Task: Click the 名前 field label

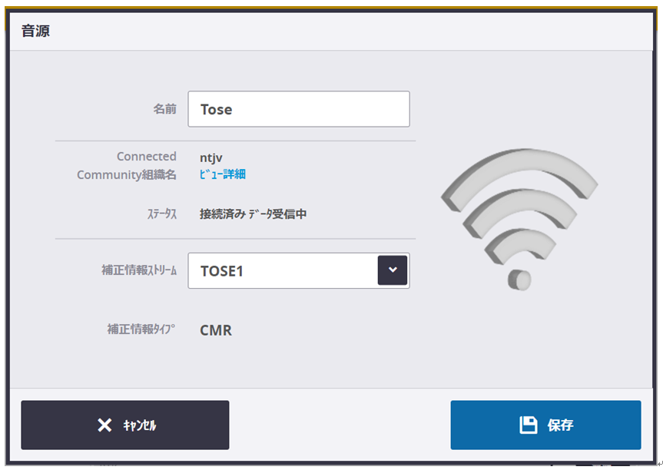Action: 164,109
